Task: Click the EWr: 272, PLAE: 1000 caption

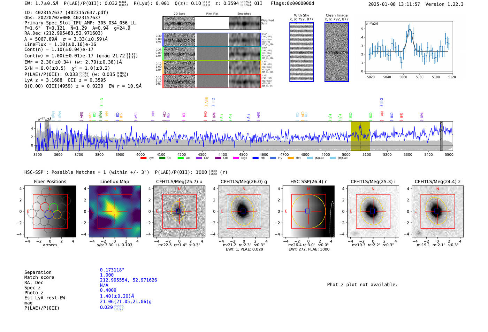Action: tap(309, 249)
